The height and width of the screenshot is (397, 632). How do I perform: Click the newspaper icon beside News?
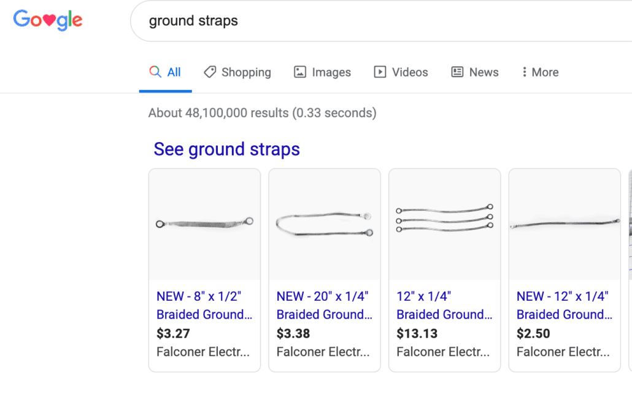(x=457, y=72)
